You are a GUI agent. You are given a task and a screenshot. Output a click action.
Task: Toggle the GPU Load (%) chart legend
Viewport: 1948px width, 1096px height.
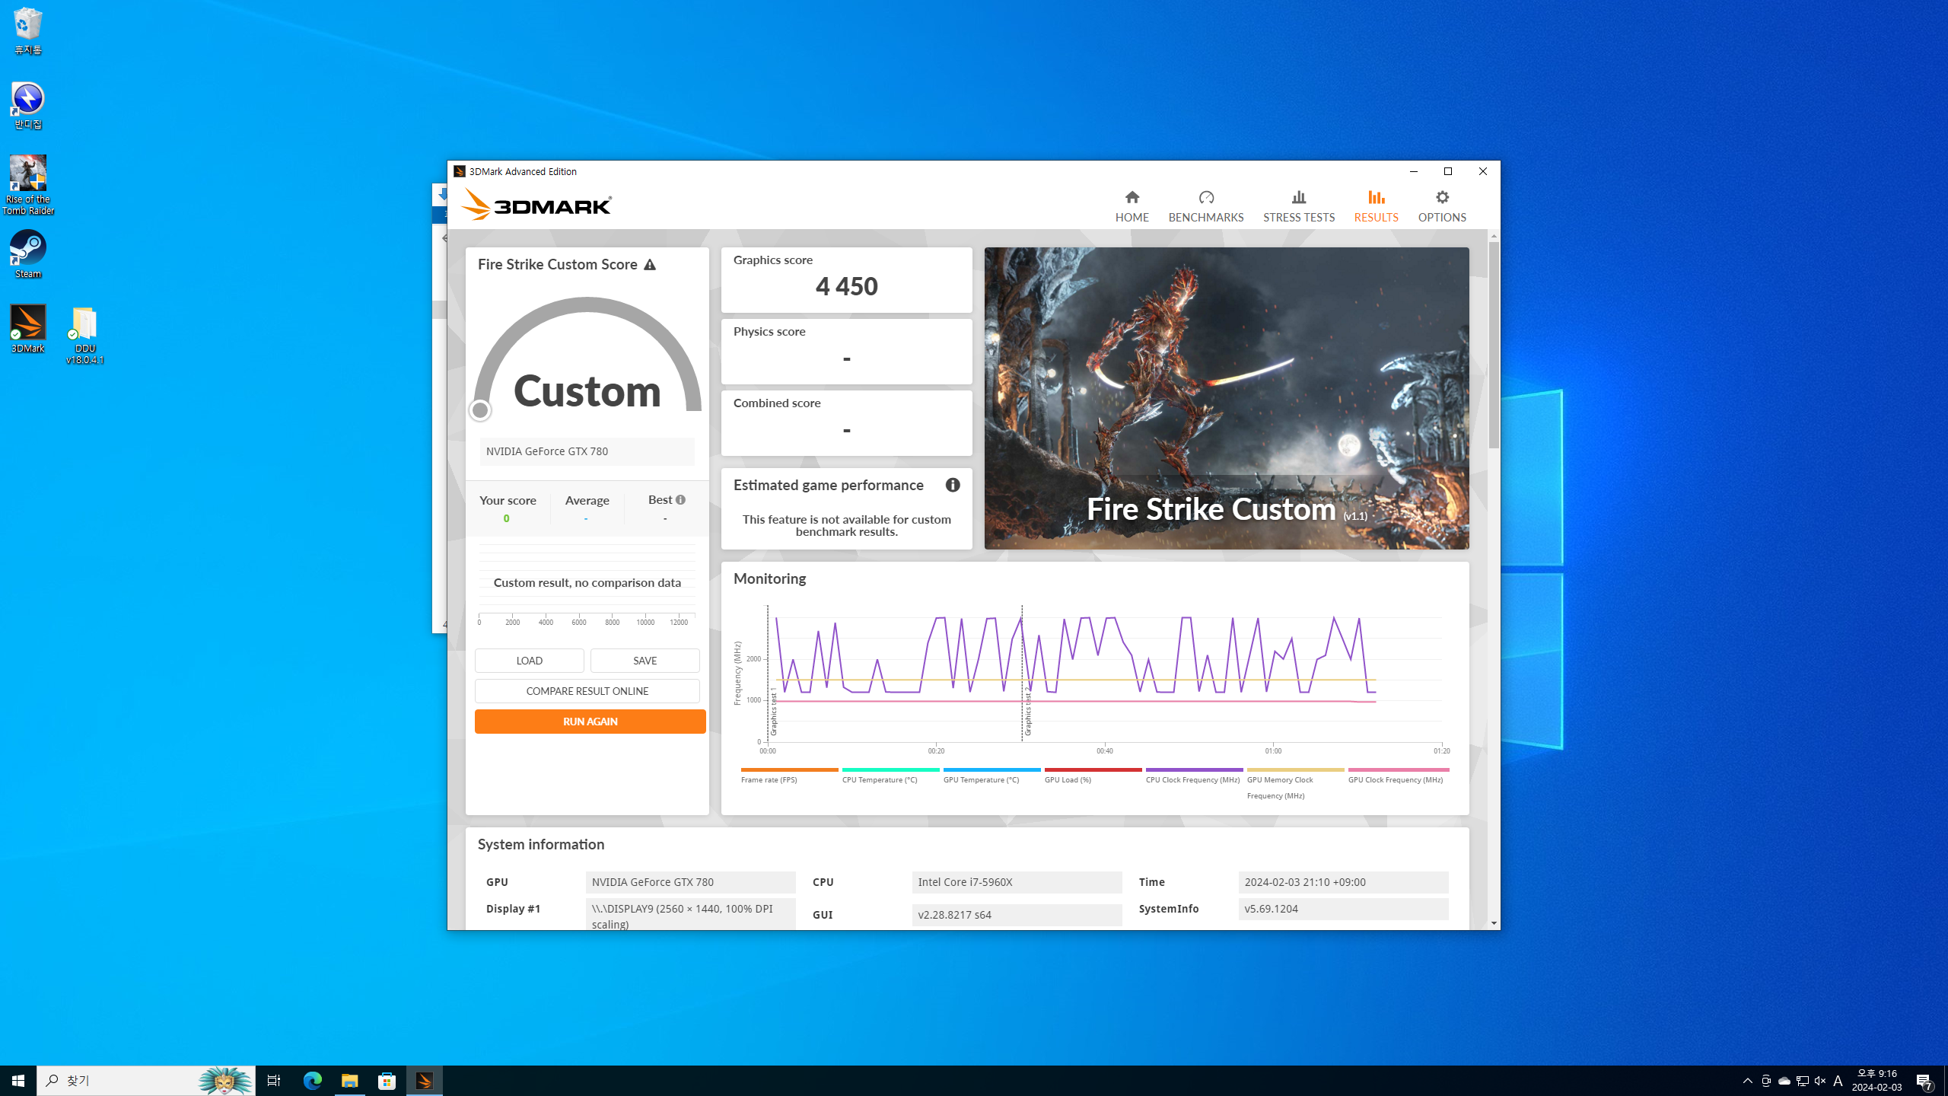[1067, 779]
